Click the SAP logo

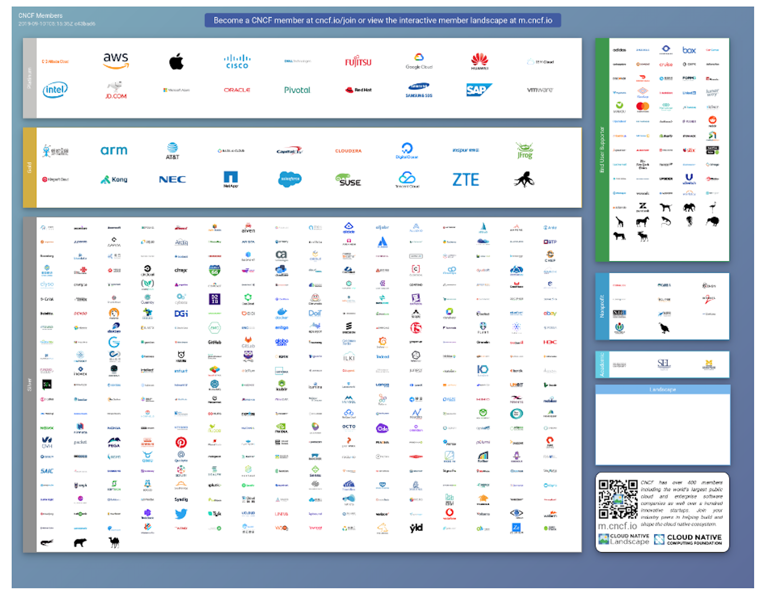(x=479, y=90)
